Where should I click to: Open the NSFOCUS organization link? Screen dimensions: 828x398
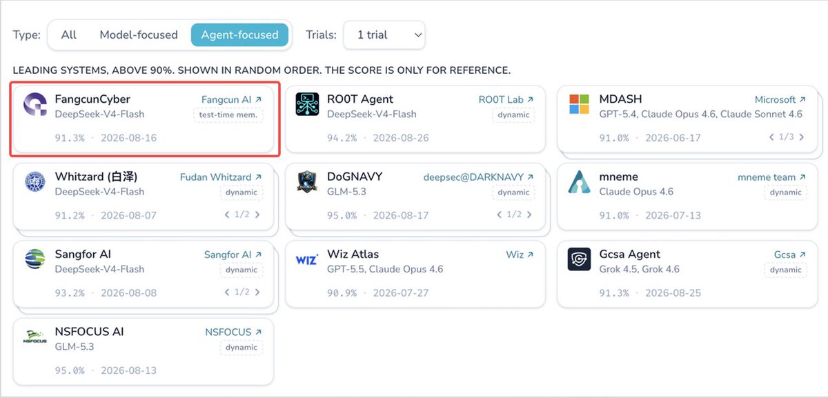[233, 332]
